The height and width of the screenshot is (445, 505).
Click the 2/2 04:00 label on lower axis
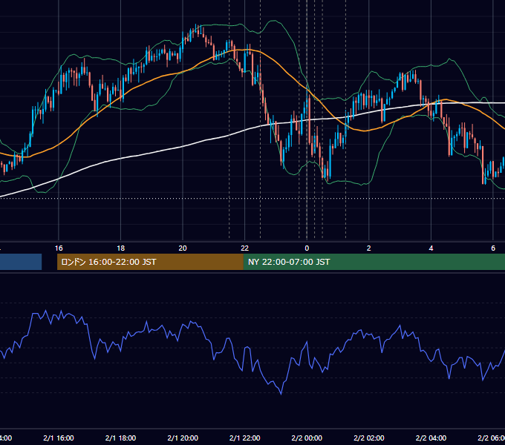[431, 438]
